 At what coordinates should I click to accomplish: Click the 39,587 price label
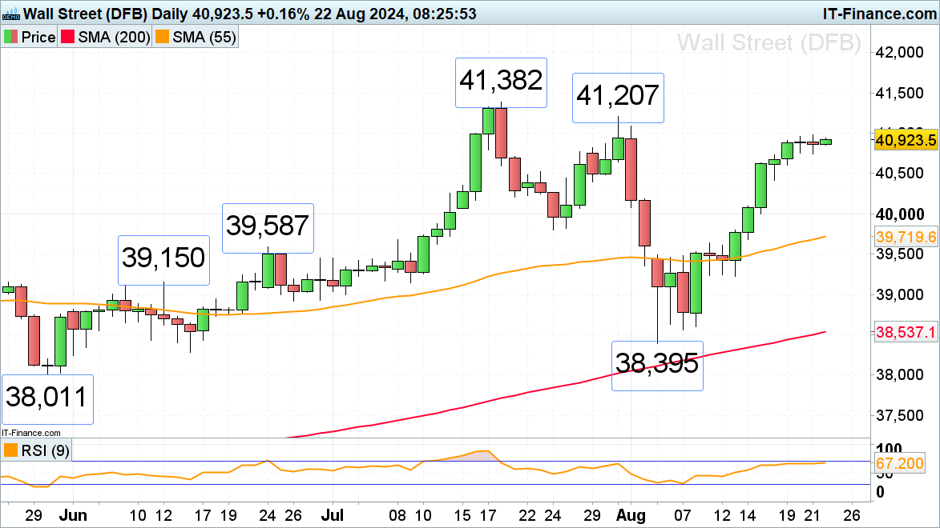(268, 228)
